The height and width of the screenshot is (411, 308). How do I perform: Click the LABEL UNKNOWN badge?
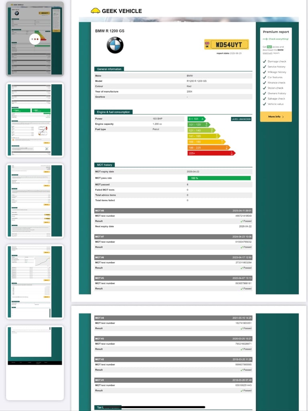tap(241, 119)
